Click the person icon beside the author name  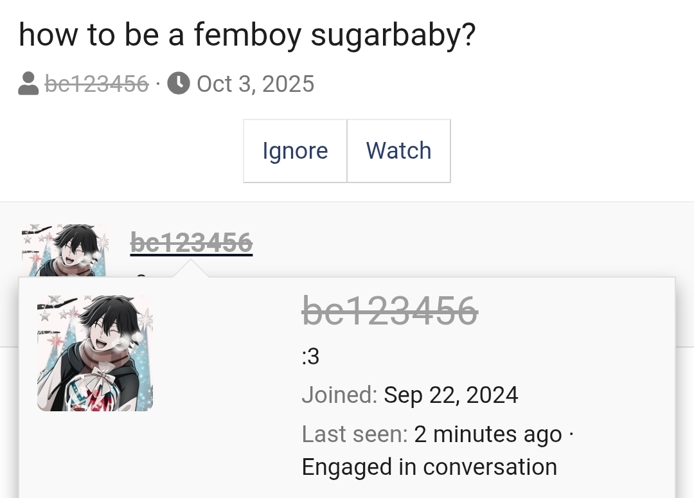[28, 83]
